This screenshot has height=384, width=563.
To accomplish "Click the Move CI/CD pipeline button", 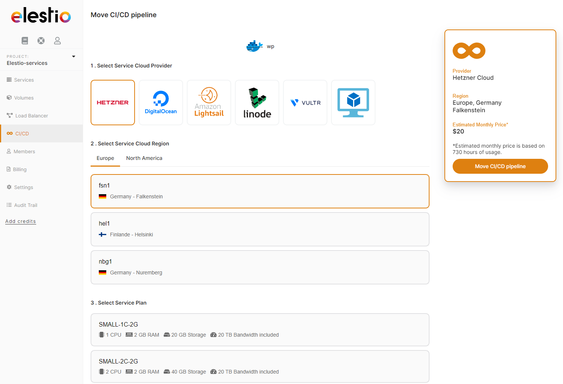I will pos(500,166).
